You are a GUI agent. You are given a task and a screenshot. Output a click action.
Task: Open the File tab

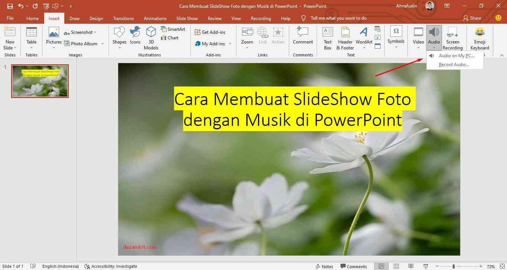coord(10,18)
